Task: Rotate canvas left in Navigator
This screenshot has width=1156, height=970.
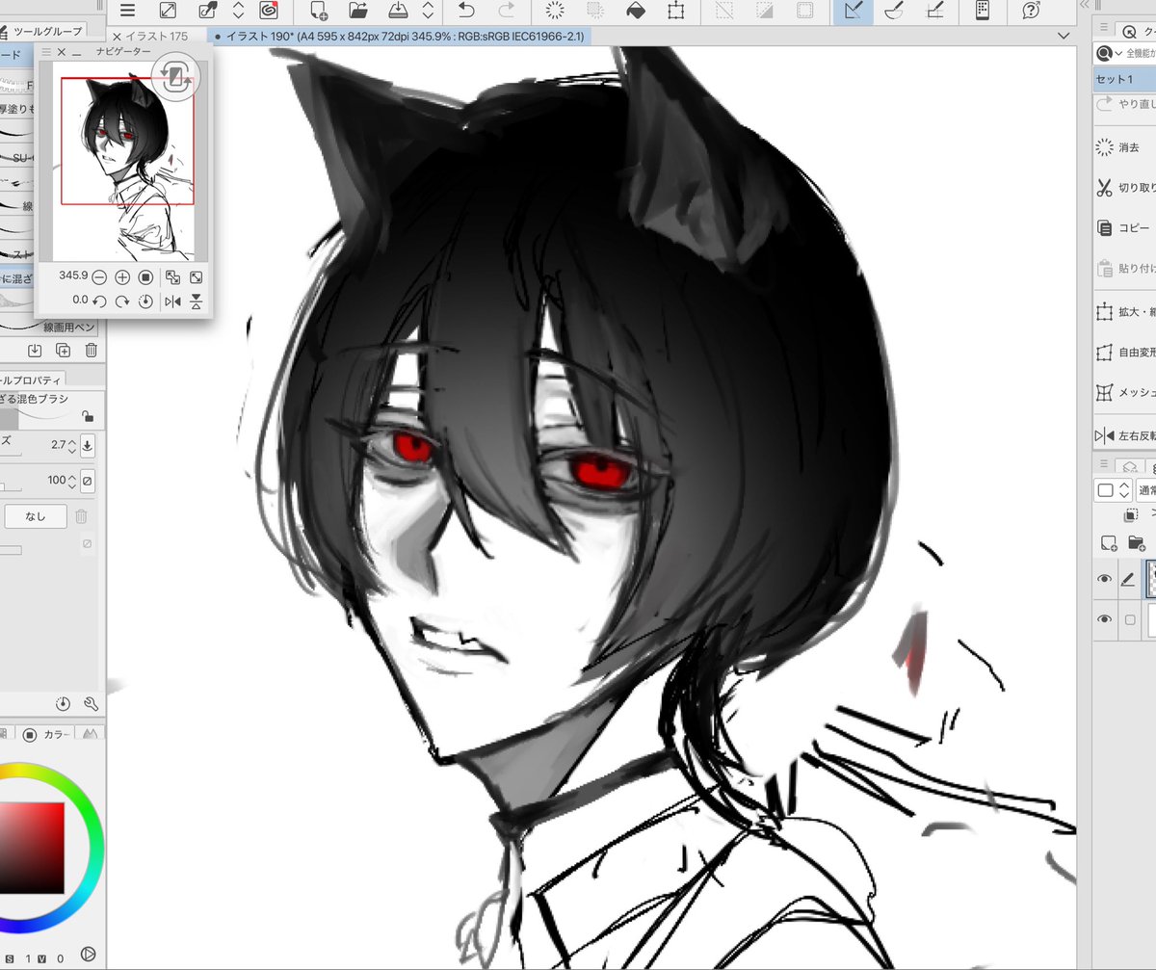Action: tap(100, 301)
